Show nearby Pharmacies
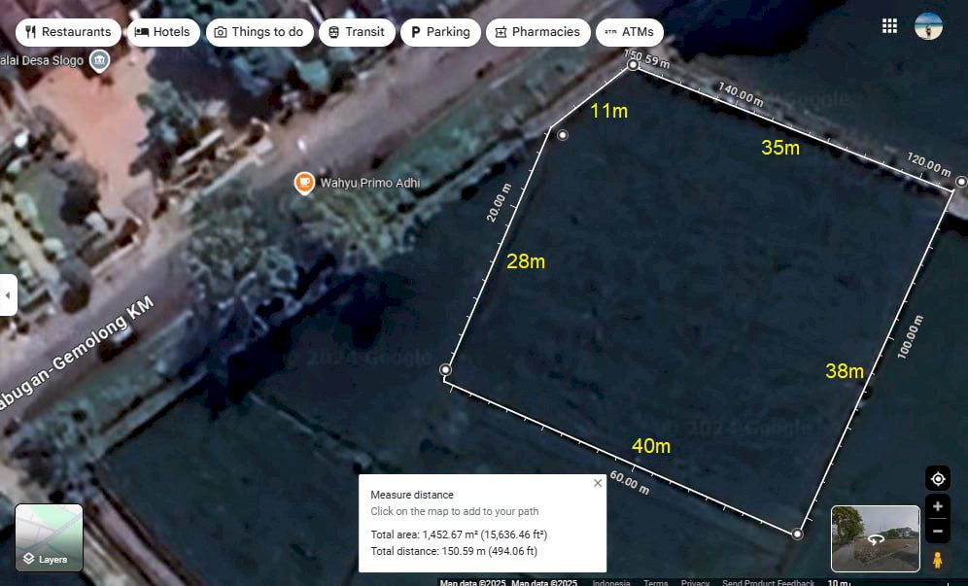Viewport: 968px width, 586px height. [x=536, y=32]
